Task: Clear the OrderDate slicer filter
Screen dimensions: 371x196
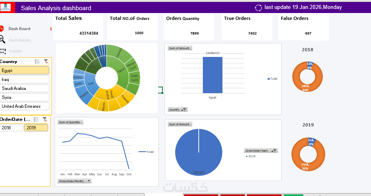Action: coord(45,120)
